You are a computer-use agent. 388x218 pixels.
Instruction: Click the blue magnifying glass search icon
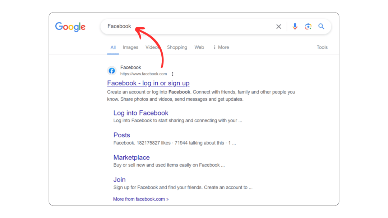point(321,27)
